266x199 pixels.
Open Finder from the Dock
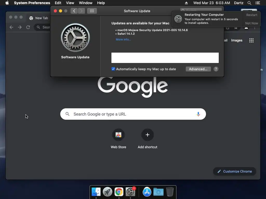pyautogui.click(x=96, y=192)
